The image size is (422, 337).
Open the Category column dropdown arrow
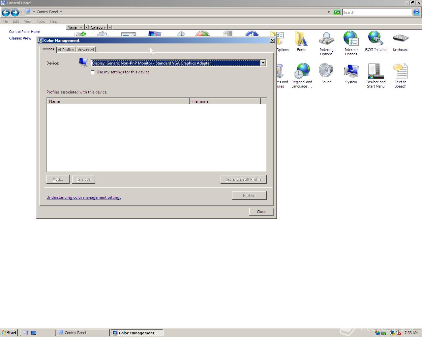click(110, 27)
